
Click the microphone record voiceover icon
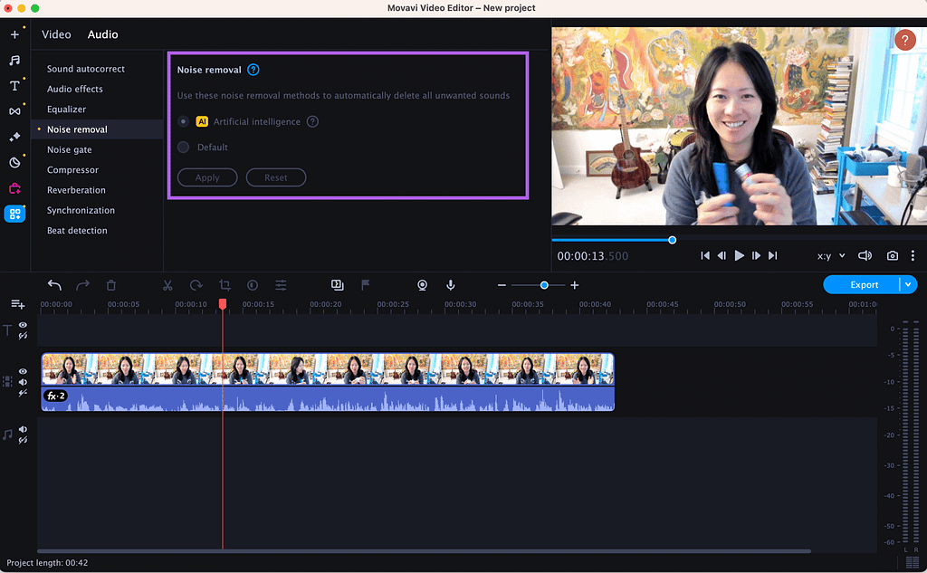click(x=450, y=285)
